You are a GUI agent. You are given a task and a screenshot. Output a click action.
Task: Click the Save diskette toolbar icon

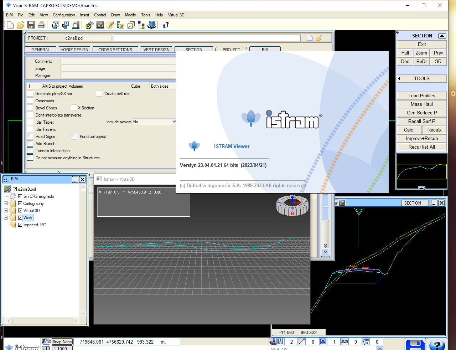click(x=31, y=25)
